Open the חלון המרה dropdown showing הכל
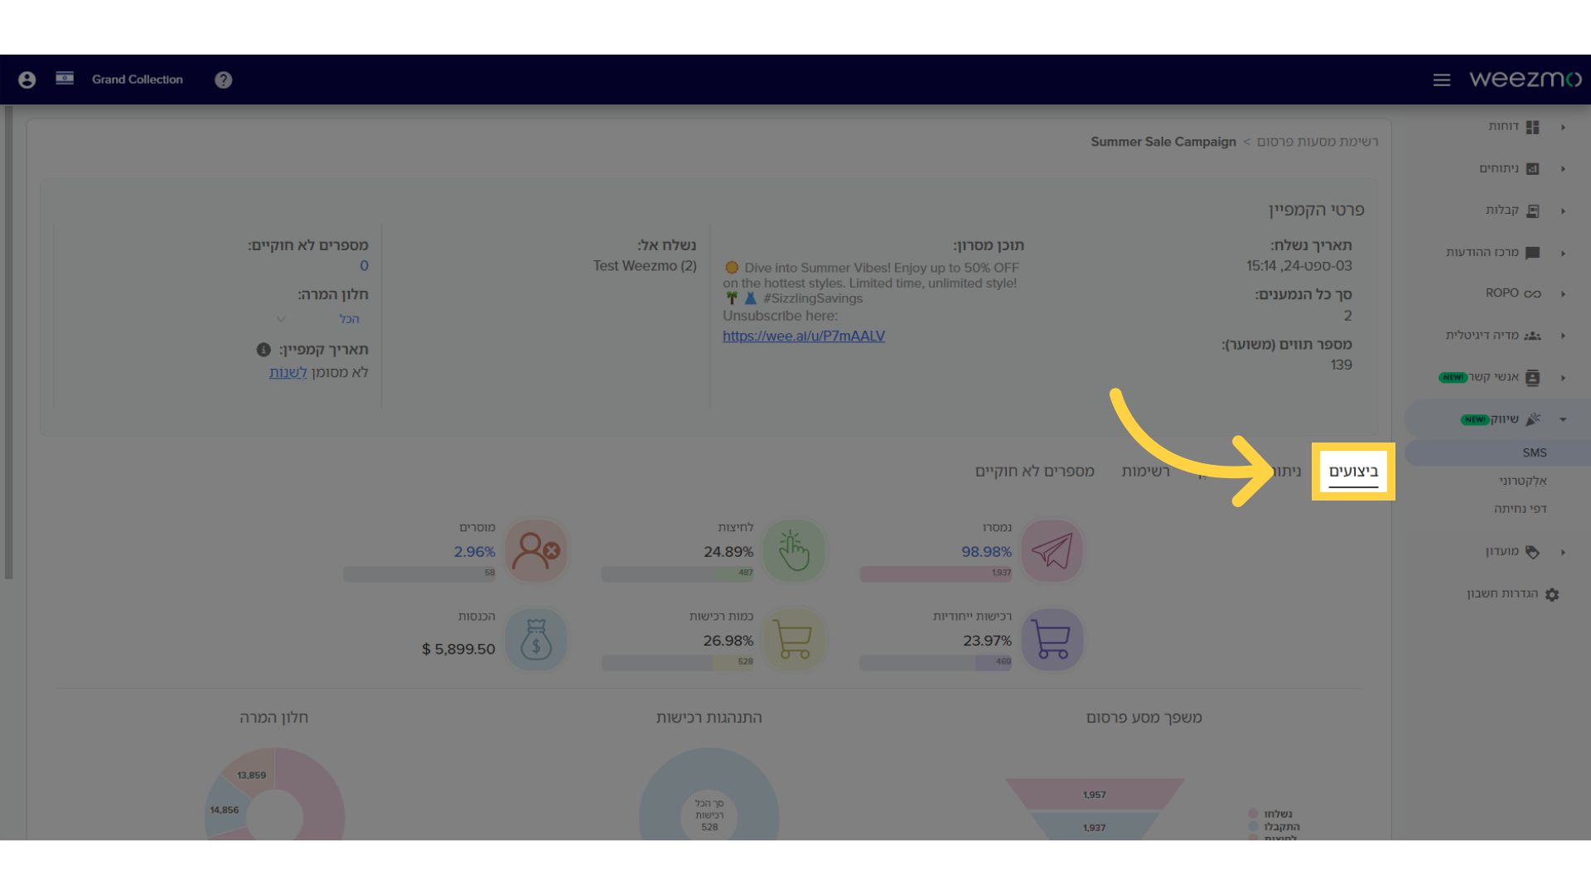This screenshot has width=1591, height=895. tap(319, 319)
